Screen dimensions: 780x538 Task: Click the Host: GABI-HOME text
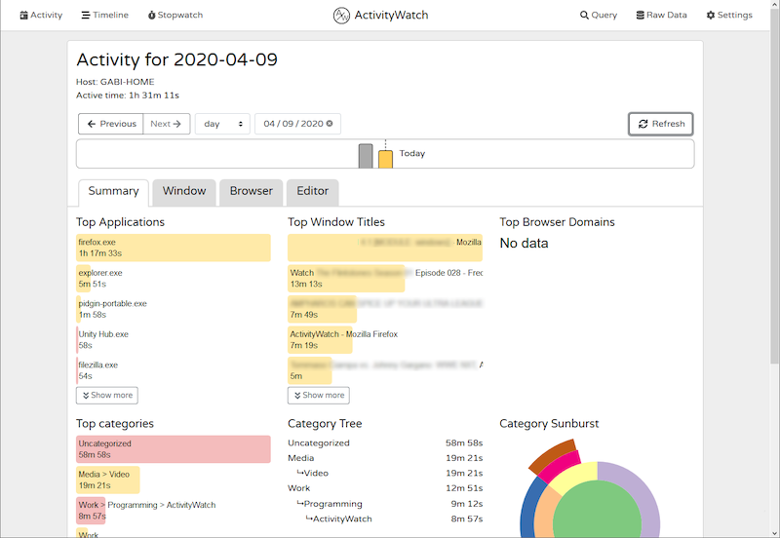(115, 82)
